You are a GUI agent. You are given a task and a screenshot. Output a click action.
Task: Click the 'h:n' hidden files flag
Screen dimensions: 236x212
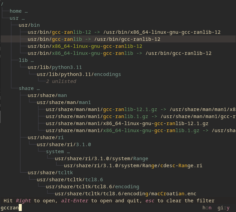click(x=207, y=208)
